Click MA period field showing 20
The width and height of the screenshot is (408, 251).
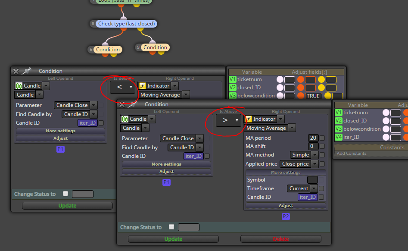[x=313, y=138]
